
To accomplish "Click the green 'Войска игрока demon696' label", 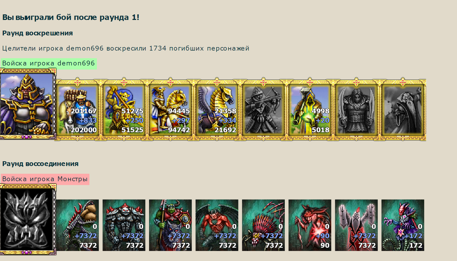I will 49,64.
